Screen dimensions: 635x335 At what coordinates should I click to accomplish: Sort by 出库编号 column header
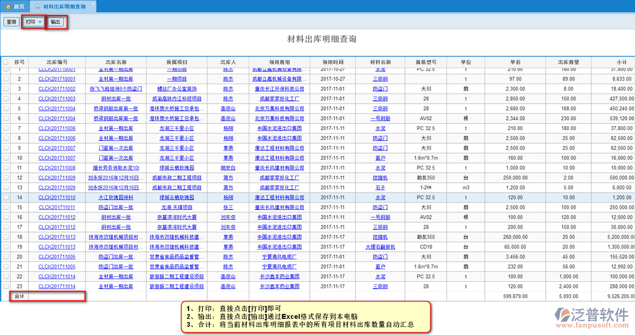click(56, 63)
